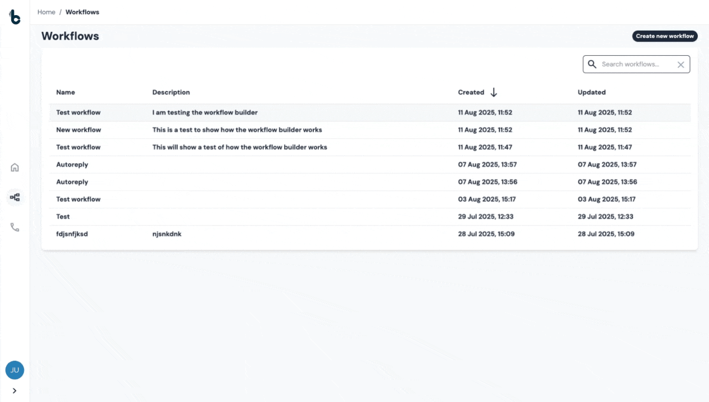The height and width of the screenshot is (402, 709).
Task: Open the fdjsnfjksd workflow row
Action: click(x=72, y=234)
